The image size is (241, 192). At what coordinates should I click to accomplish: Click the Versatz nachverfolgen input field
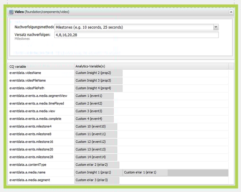coord(137,35)
